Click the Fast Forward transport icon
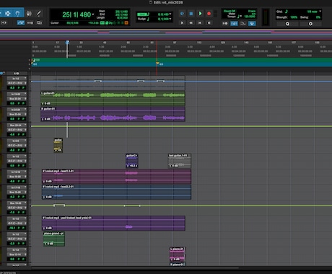 [x=200, y=23]
